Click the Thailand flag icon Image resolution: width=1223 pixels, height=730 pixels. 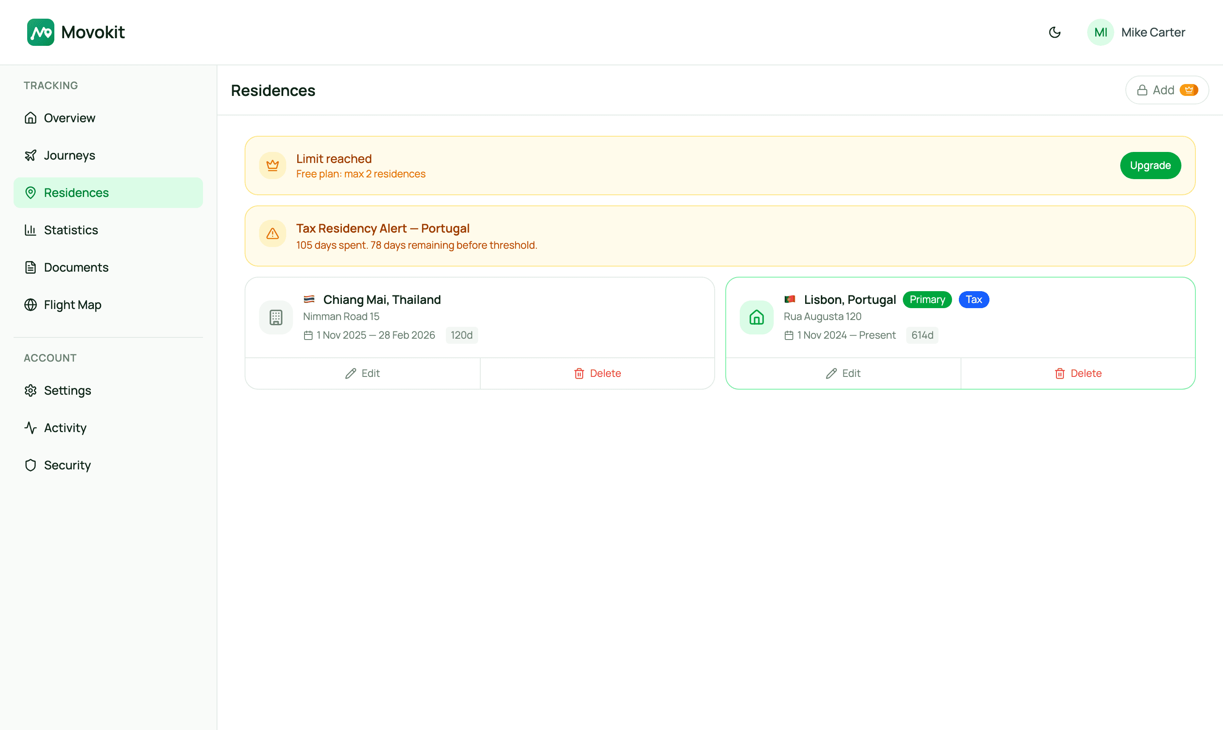[x=309, y=299]
